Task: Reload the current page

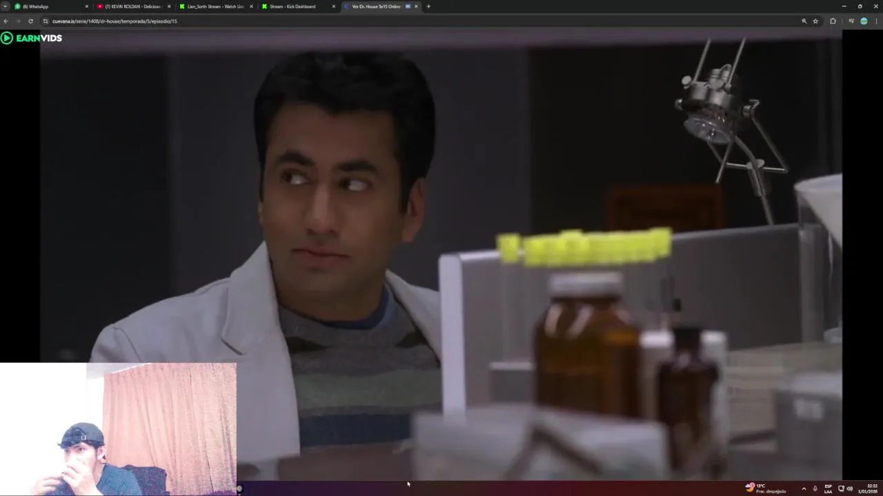Action: [30, 21]
